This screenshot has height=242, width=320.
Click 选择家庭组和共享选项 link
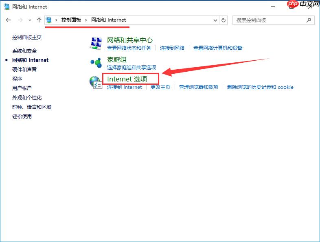(x=132, y=67)
